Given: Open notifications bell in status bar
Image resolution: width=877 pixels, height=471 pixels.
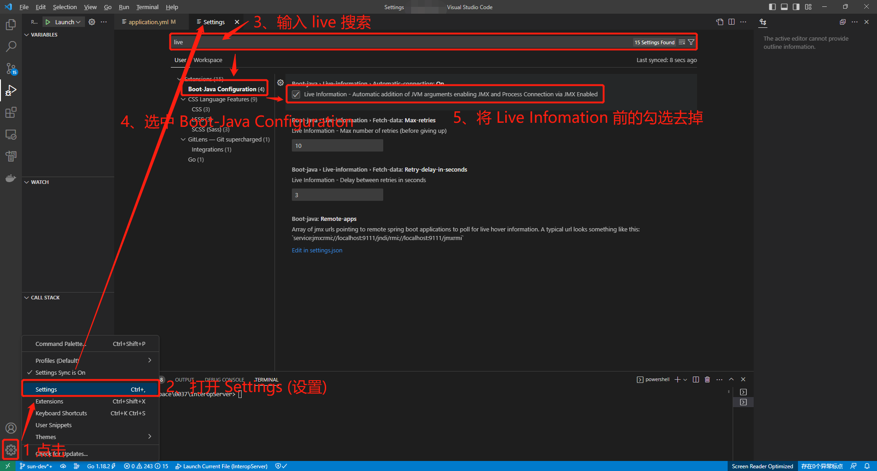Looking at the screenshot, I should pyautogui.click(x=867, y=466).
